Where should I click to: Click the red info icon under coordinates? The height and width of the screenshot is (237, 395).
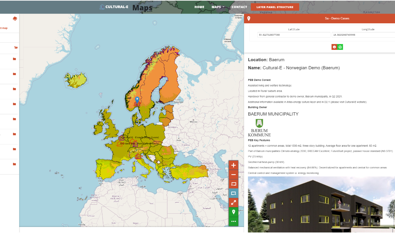point(334,47)
